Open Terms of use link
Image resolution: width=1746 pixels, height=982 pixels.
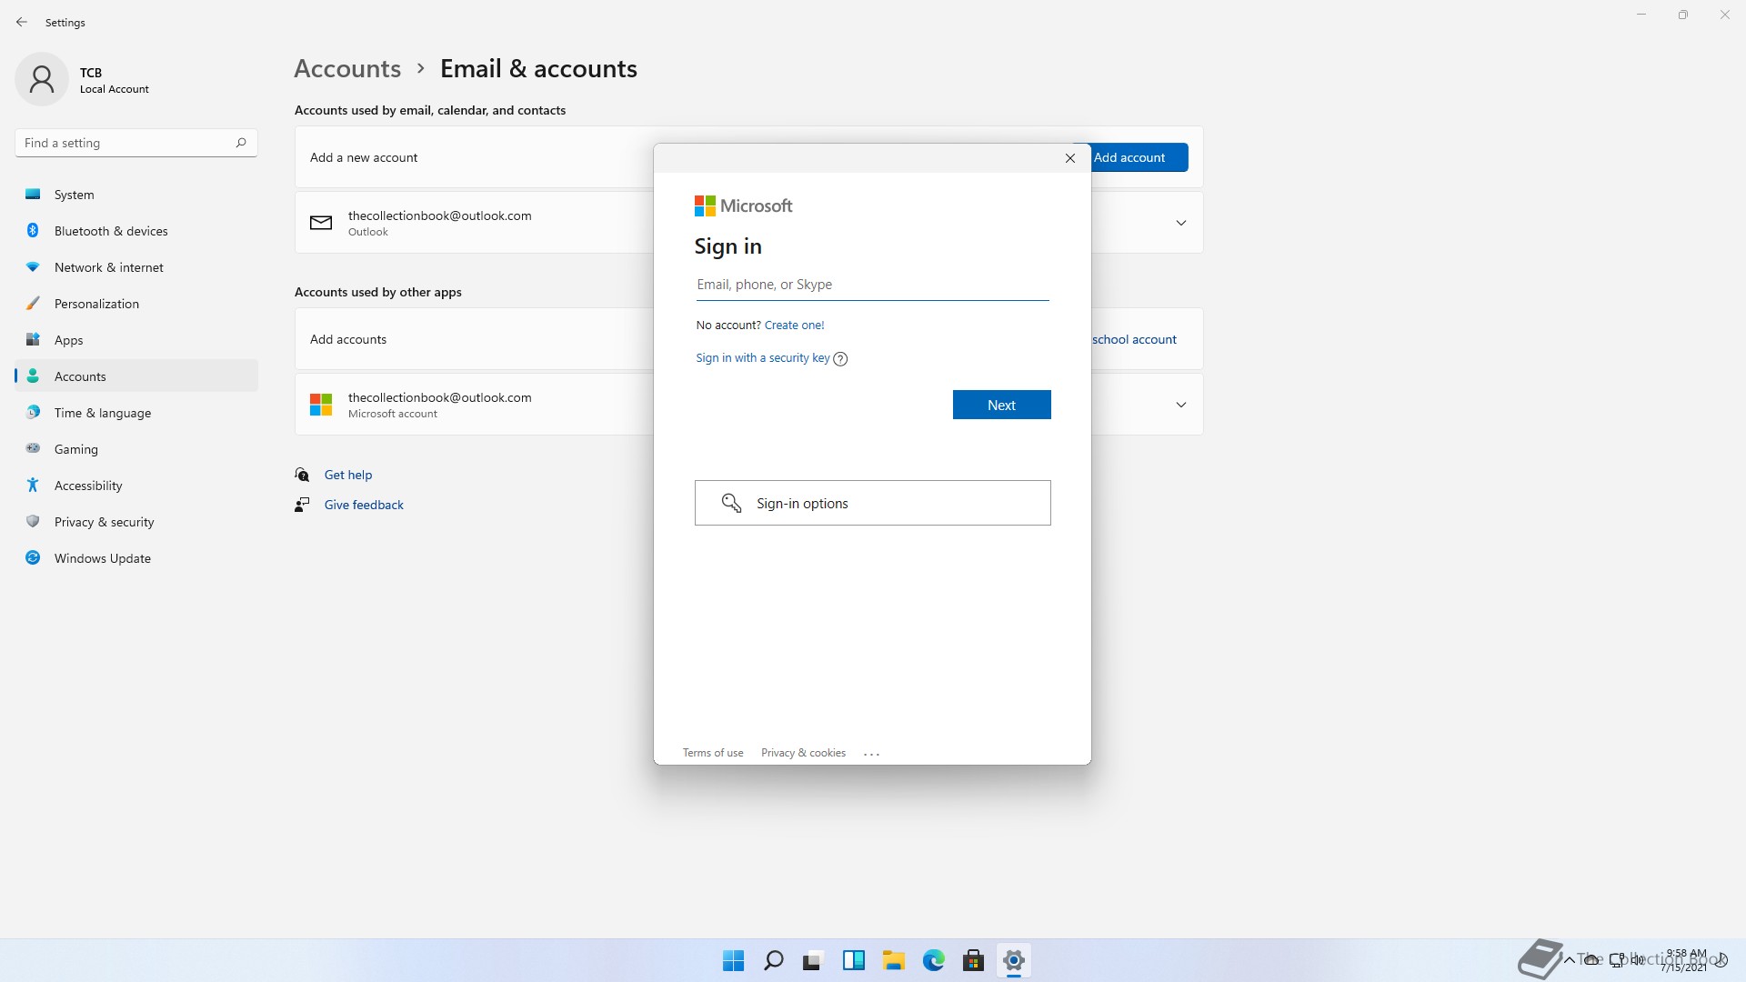coord(713,753)
